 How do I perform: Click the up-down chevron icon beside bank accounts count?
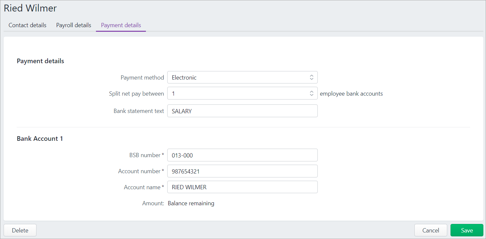pos(312,93)
